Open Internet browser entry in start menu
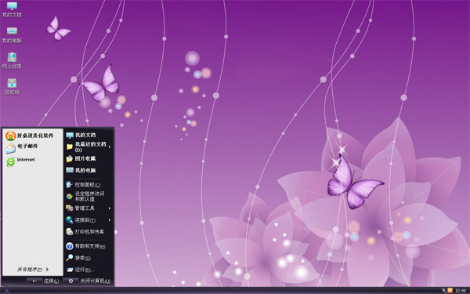The height and width of the screenshot is (294, 470). tap(20, 161)
